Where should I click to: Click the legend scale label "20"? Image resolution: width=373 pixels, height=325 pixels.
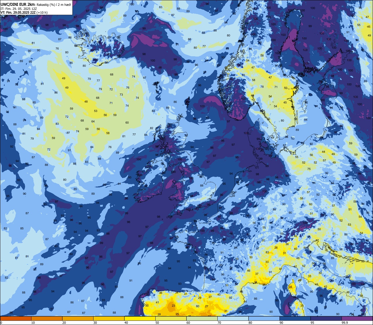[64, 323]
